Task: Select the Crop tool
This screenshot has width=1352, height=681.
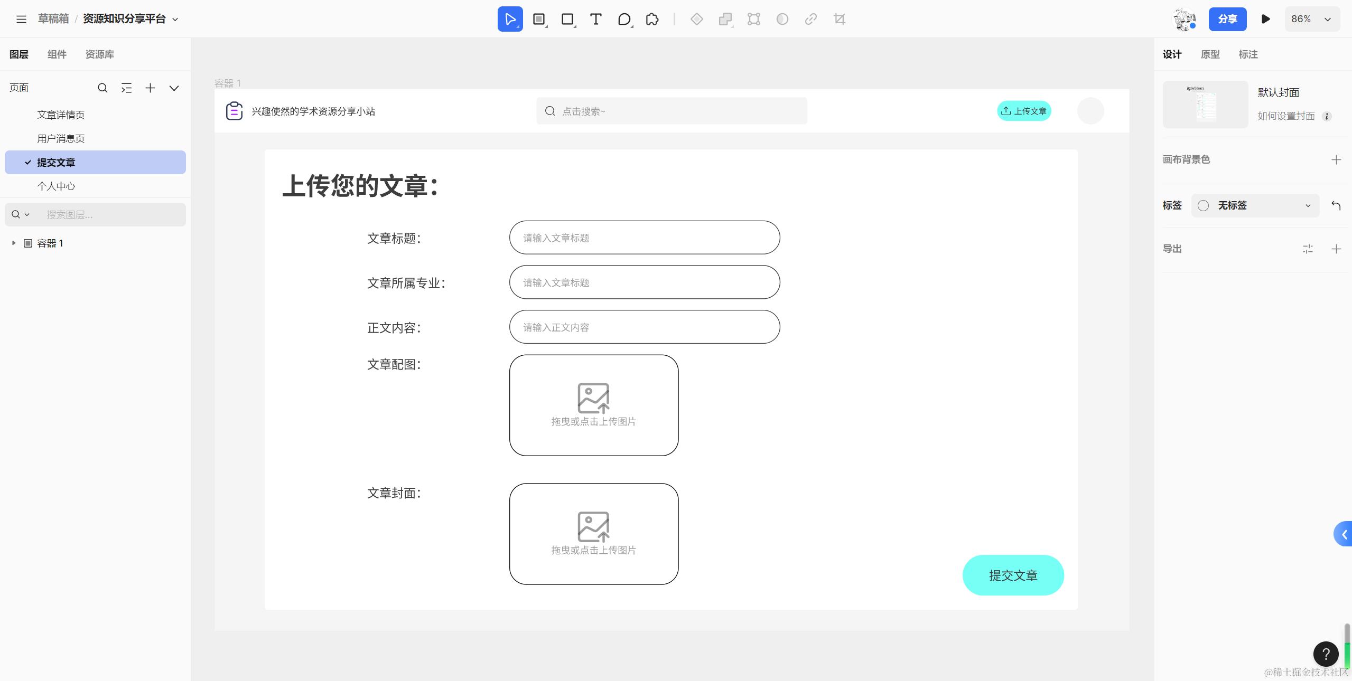Action: 839,19
